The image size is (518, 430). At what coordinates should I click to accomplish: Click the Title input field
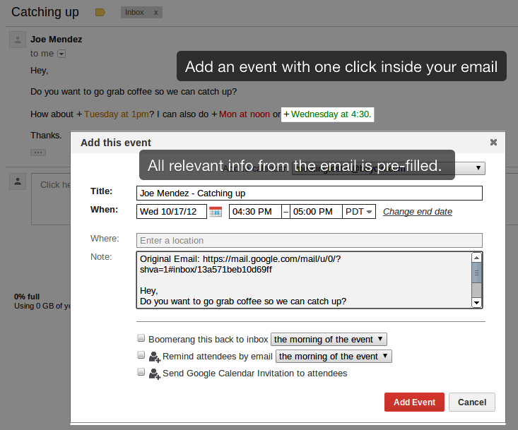(x=310, y=193)
